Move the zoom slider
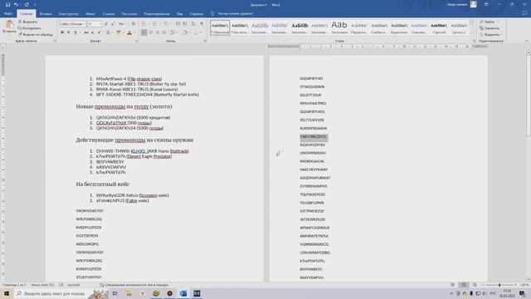Viewport: 531px width, 299px height. [x=499, y=285]
